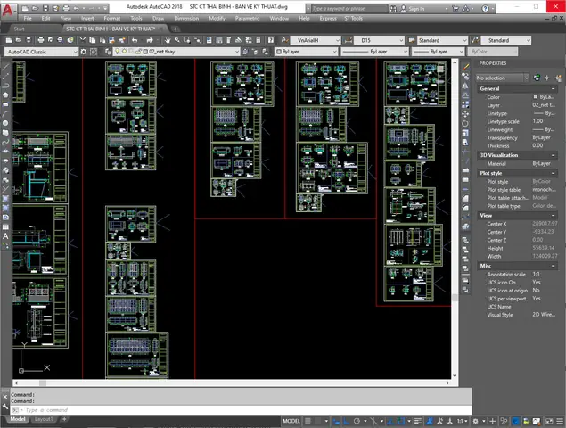This screenshot has width=566, height=428.
Task: Collapse the Plot style section
Action: coord(553,173)
